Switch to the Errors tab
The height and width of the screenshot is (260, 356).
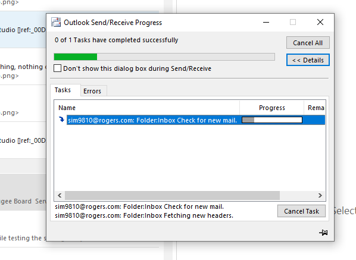[x=92, y=91]
